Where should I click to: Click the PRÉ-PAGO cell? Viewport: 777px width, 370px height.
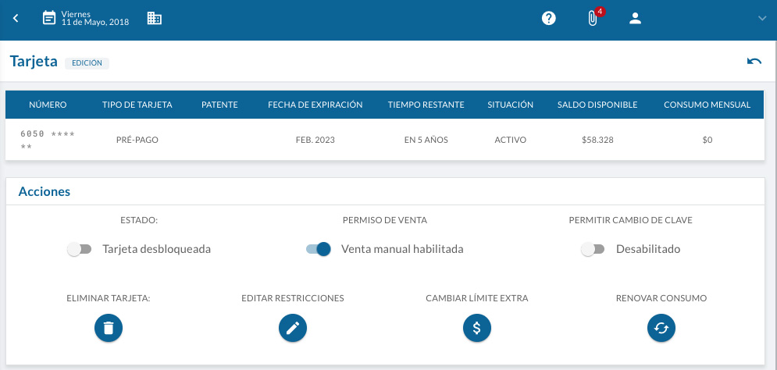pos(137,141)
